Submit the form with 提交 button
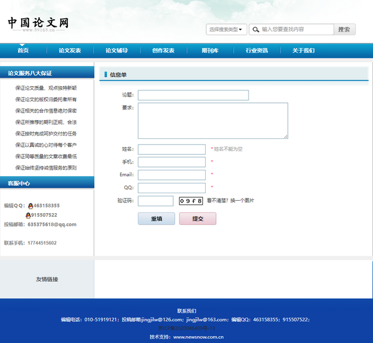This screenshot has width=373, height=343. pyautogui.click(x=198, y=218)
